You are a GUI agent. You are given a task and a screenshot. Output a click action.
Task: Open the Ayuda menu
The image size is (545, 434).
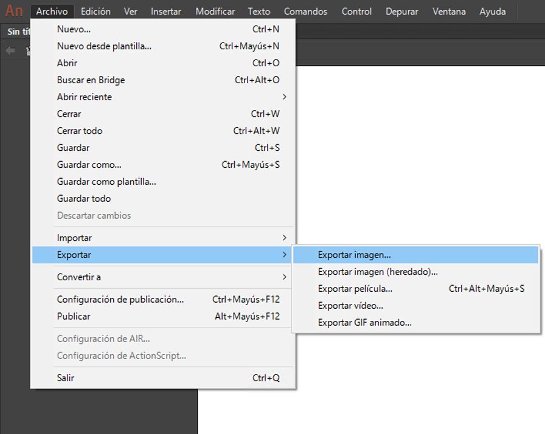coord(493,12)
